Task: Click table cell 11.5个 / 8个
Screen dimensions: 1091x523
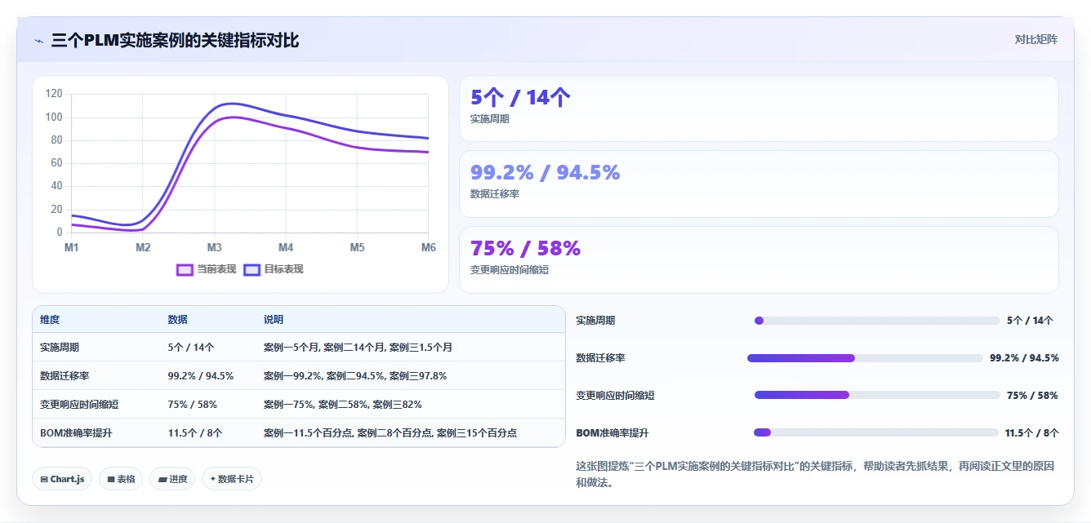Action: [195, 433]
